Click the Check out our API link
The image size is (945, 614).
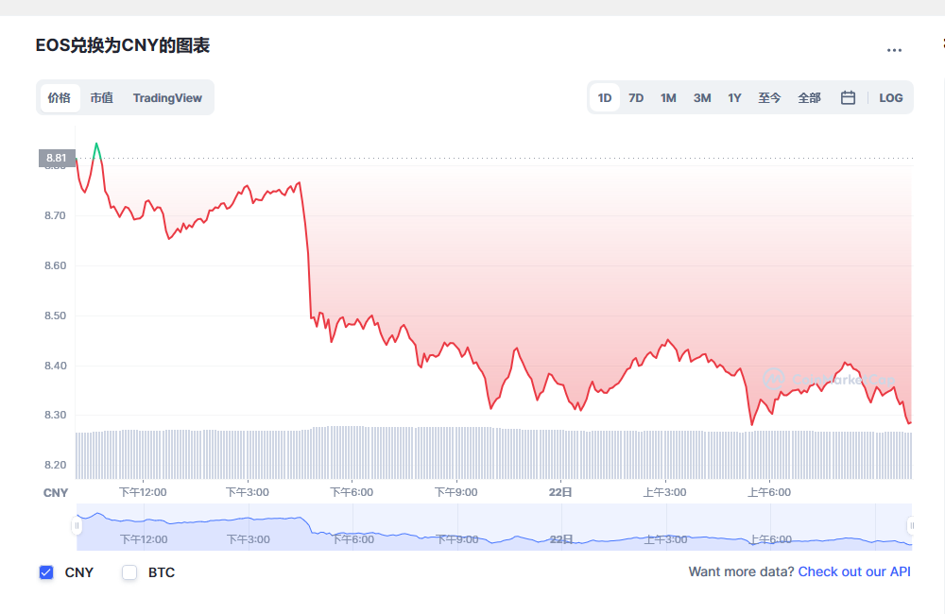pyautogui.click(x=854, y=571)
